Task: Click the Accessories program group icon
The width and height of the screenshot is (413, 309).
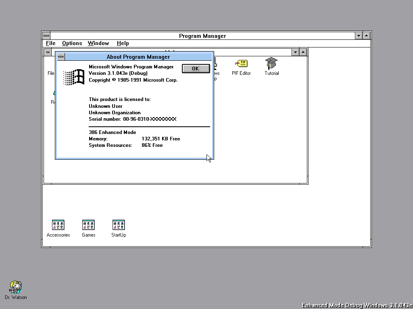Action: pos(58,225)
